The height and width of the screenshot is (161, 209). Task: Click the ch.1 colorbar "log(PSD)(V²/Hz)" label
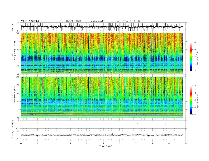coord(197,58)
